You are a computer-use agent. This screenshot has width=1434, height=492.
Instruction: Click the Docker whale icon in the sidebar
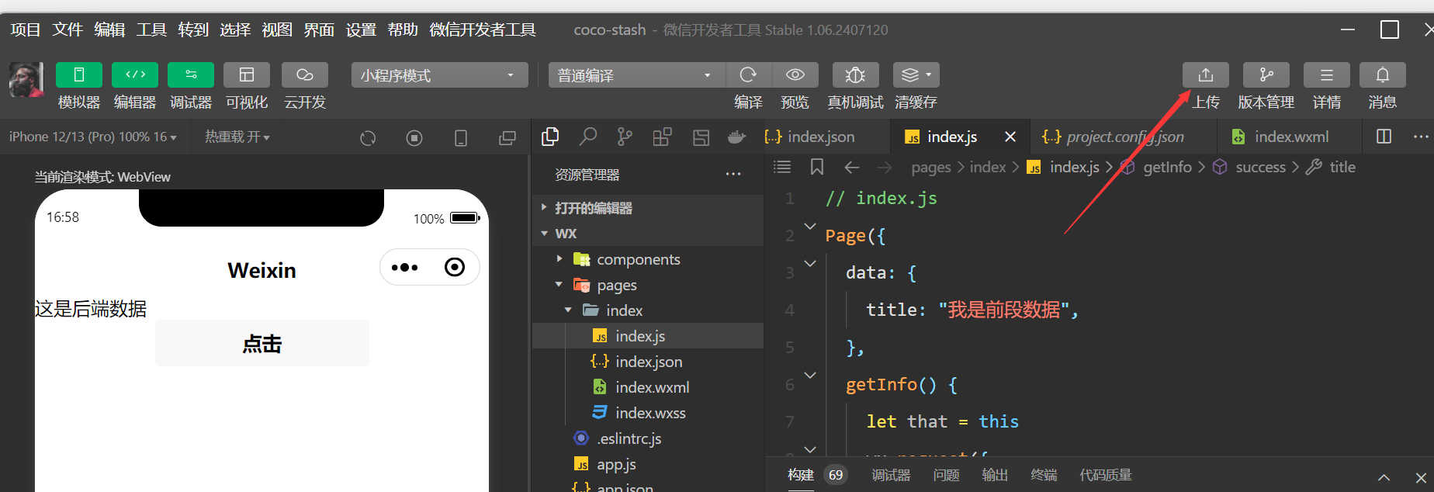click(x=736, y=137)
